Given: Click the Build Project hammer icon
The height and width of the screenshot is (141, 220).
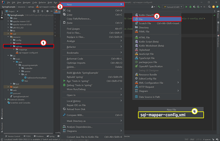Looking at the screenshot, I should tap(159, 7).
